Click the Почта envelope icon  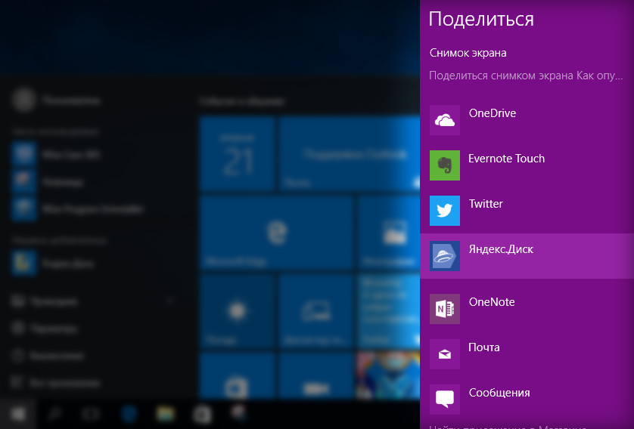444,354
